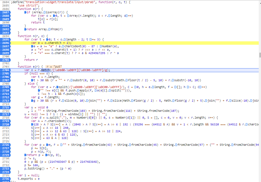Screen dimensions: 261x182
Task: Enable the inline marker before 'fromCharCode(43)'
Action: point(84,145)
